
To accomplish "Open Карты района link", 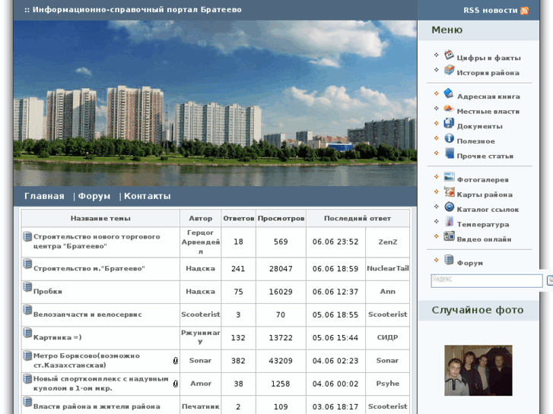I will pos(485,194).
